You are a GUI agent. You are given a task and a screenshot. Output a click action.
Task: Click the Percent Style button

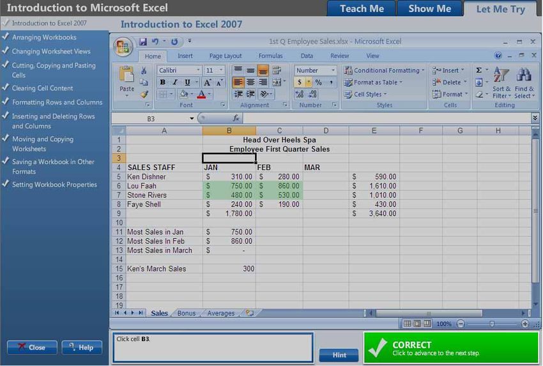318,82
